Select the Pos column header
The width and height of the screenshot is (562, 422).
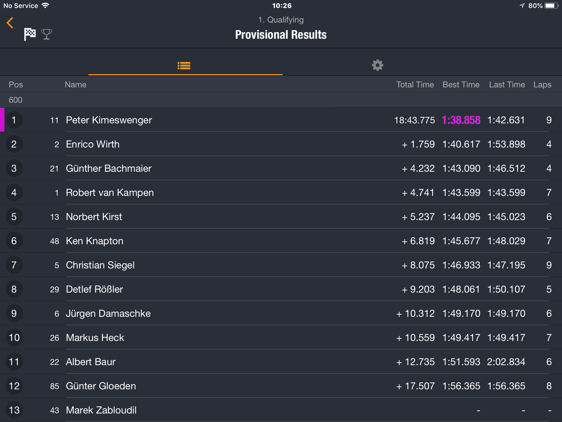[16, 85]
